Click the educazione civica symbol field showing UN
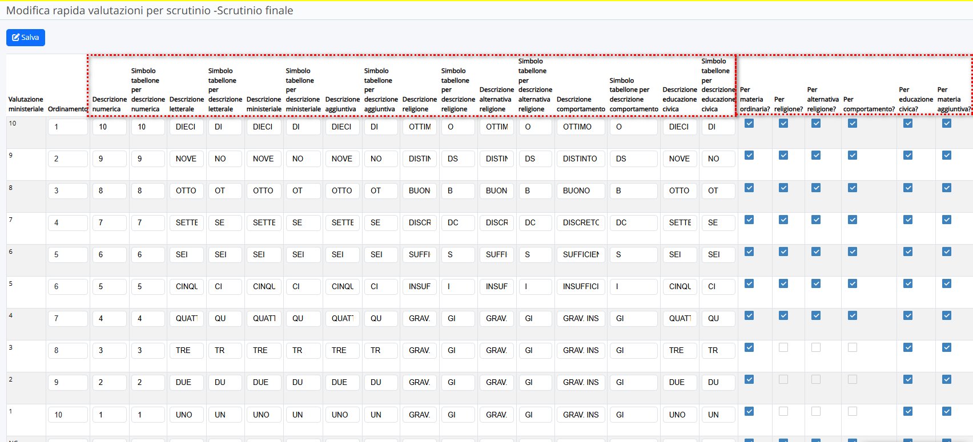Viewport: 973px width, 442px height. point(718,415)
